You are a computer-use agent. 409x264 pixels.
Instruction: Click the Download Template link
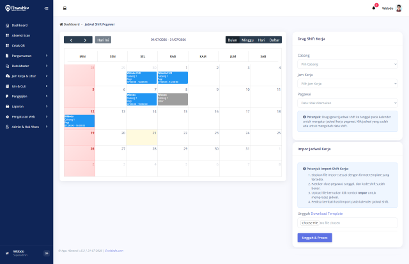[327, 214]
